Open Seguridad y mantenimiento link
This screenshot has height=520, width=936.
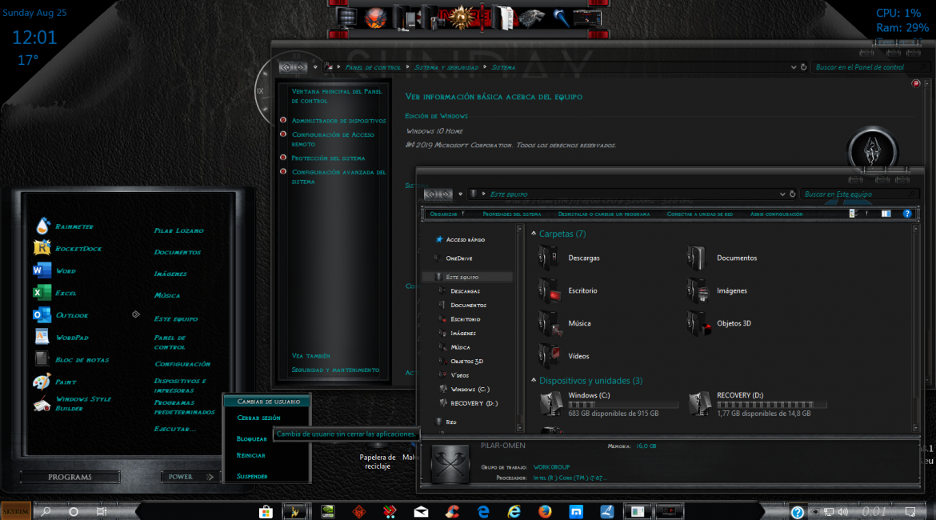(335, 370)
